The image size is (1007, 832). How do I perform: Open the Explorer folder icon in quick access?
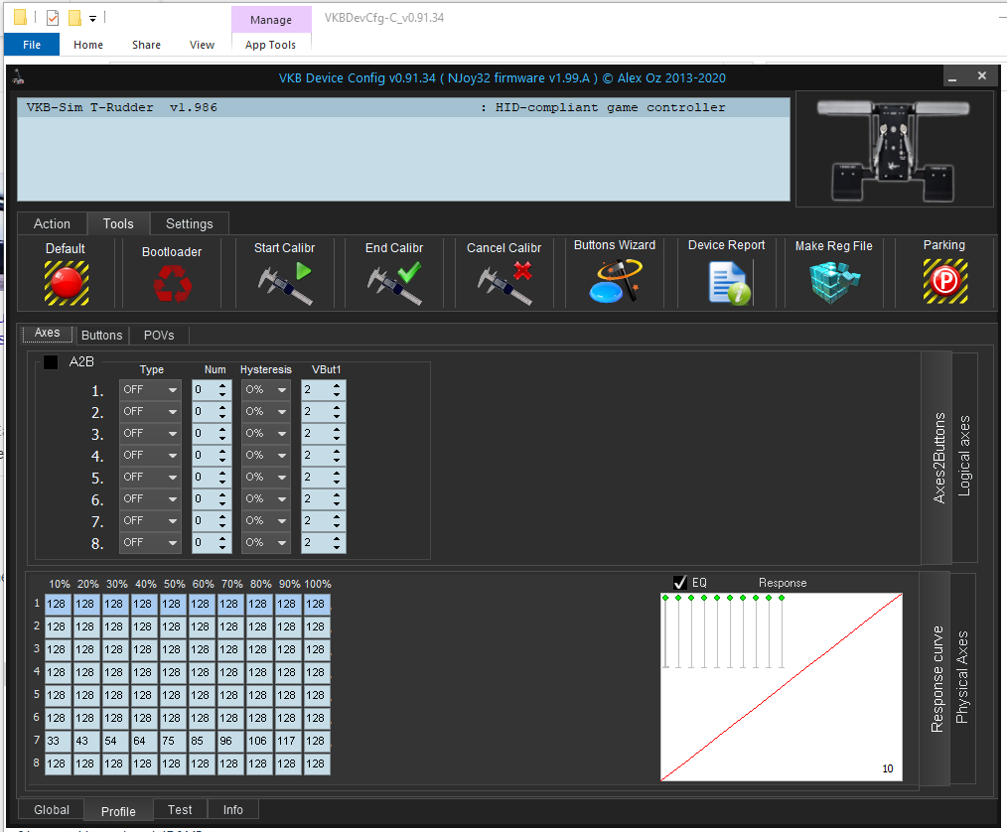pos(21,17)
